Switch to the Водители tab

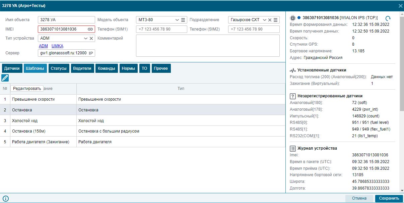pyautogui.click(x=82, y=68)
